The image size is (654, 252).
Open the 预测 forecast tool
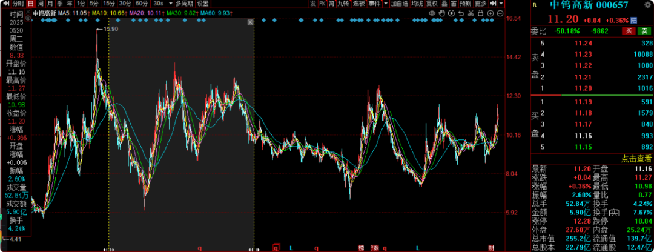[465, 4]
